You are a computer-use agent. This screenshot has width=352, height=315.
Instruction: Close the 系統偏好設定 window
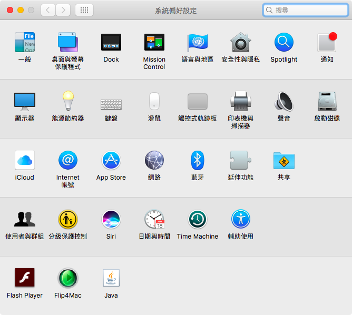10,10
